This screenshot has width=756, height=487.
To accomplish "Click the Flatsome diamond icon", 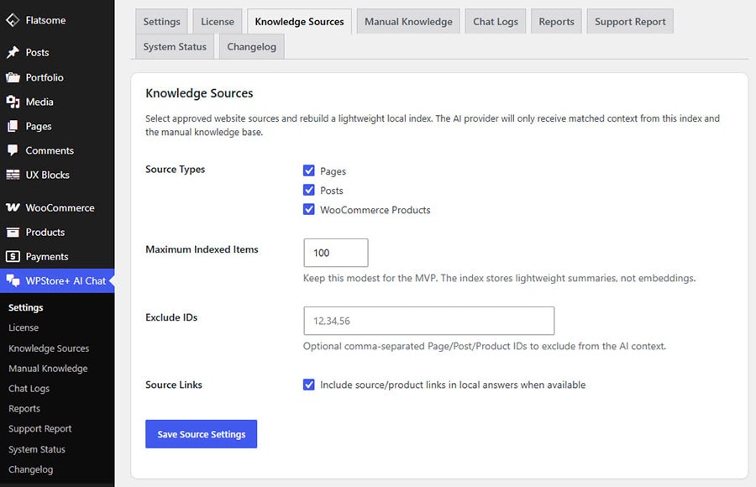I will (13, 20).
